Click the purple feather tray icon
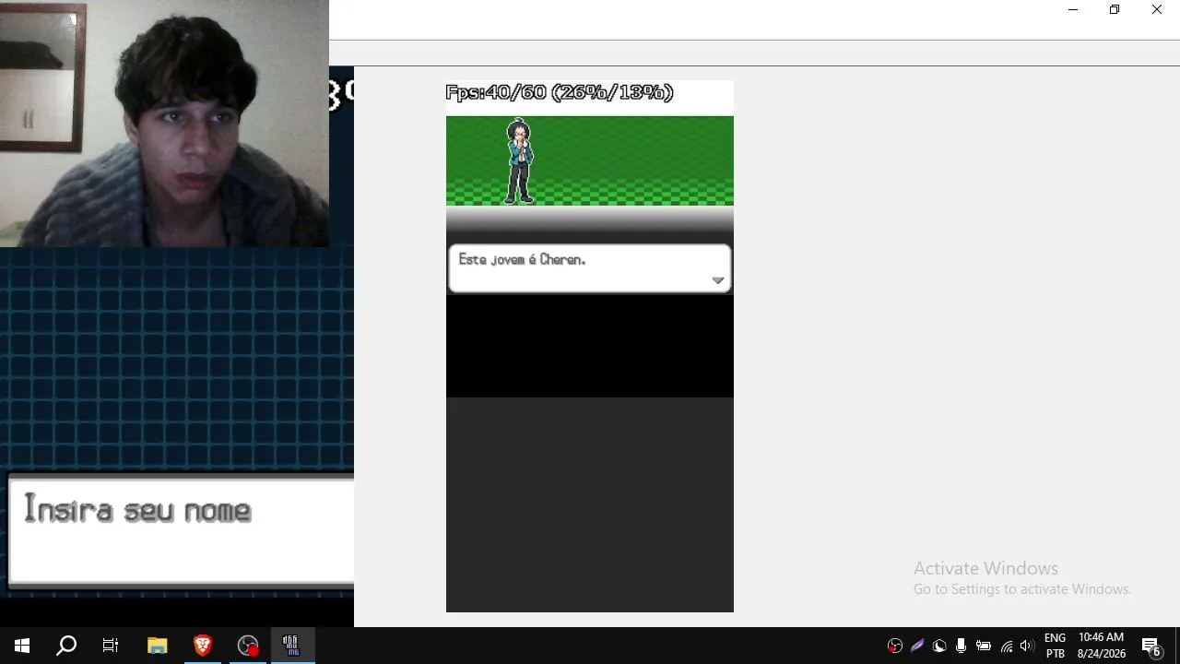The width and height of the screenshot is (1180, 664). (917, 646)
